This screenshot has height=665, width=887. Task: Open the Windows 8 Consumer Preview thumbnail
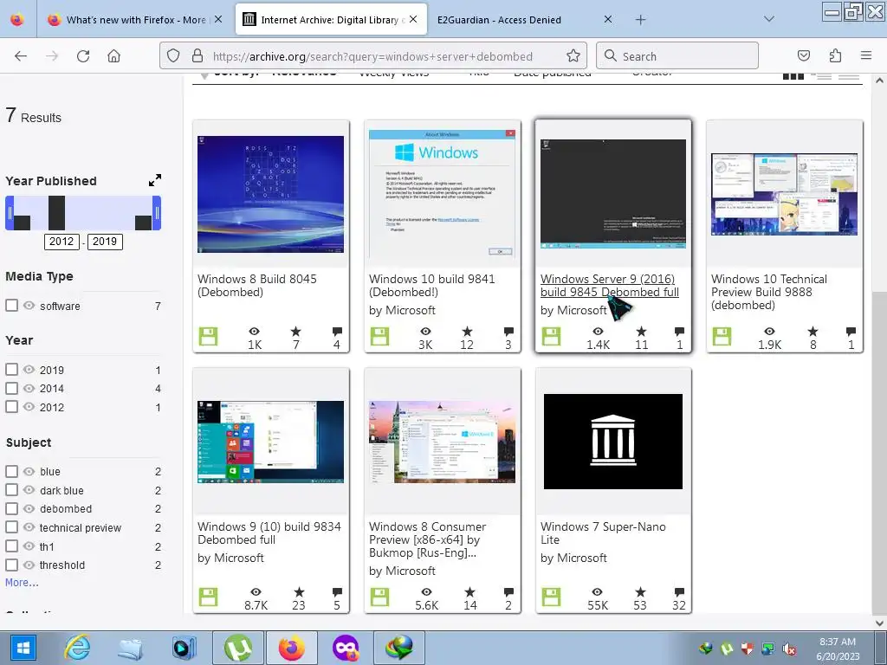coord(442,442)
